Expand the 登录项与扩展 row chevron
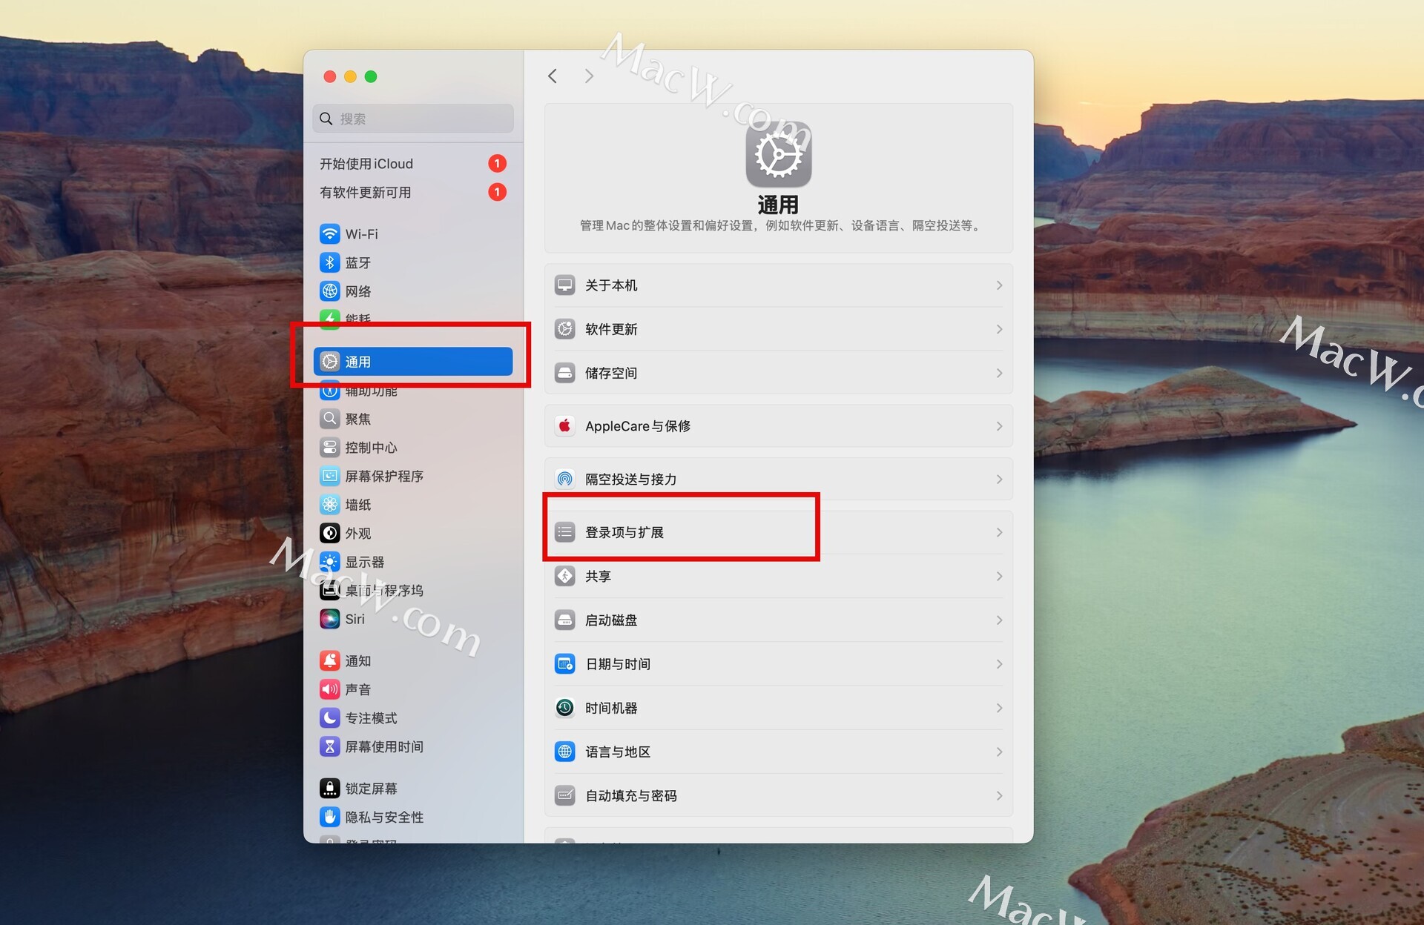The width and height of the screenshot is (1424, 925). pos(999,532)
